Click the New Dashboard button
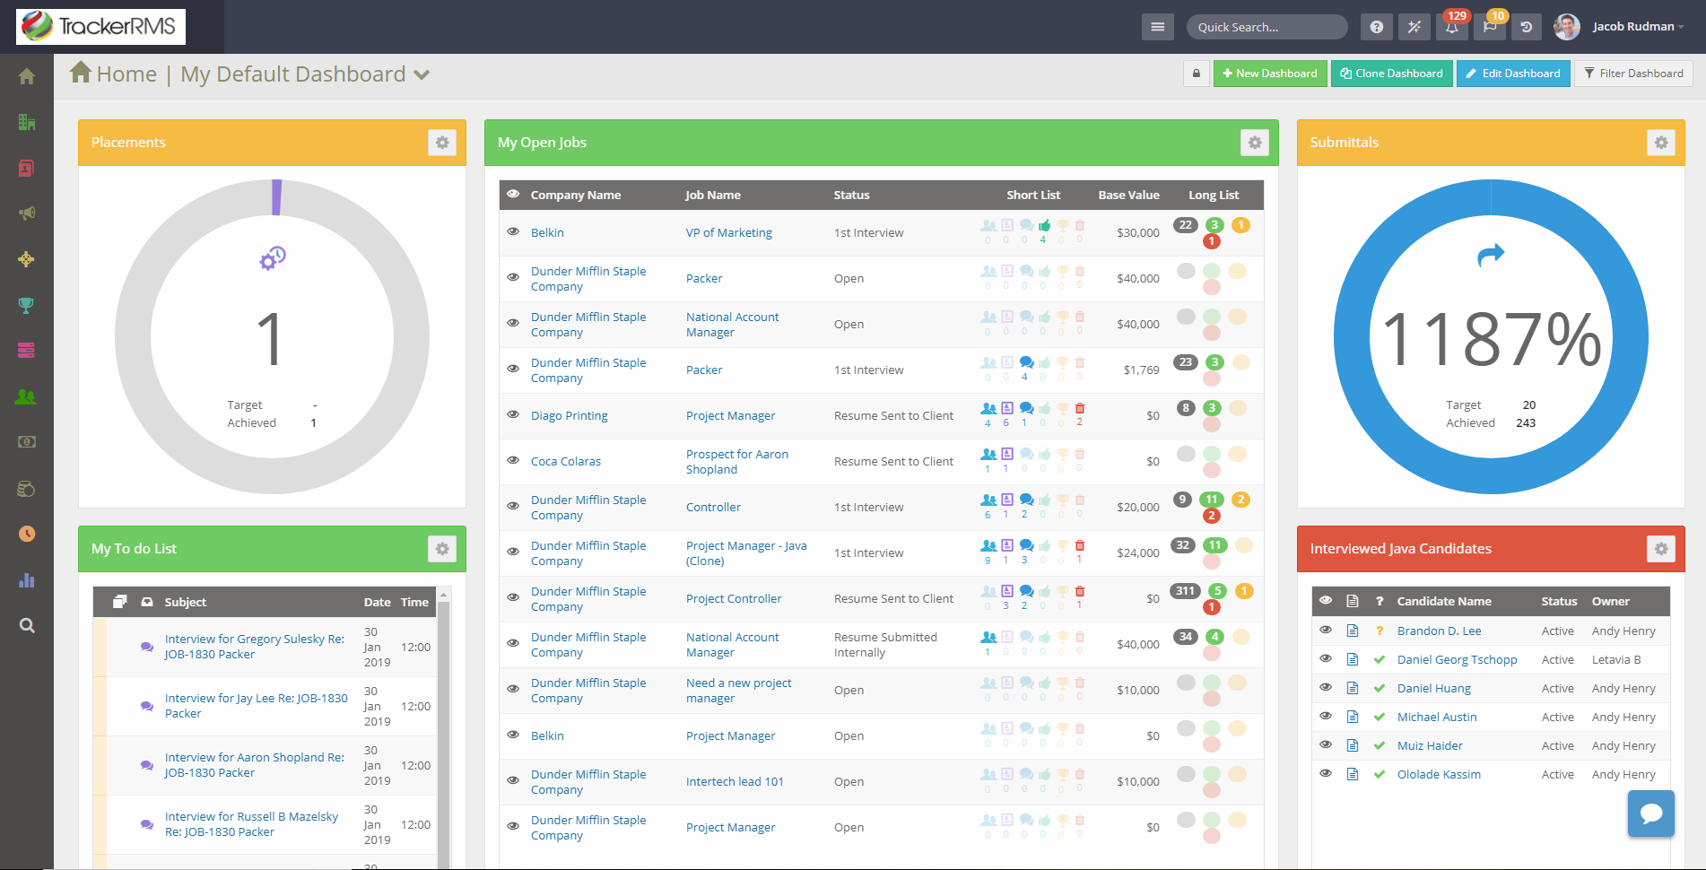The image size is (1706, 870). pyautogui.click(x=1270, y=74)
